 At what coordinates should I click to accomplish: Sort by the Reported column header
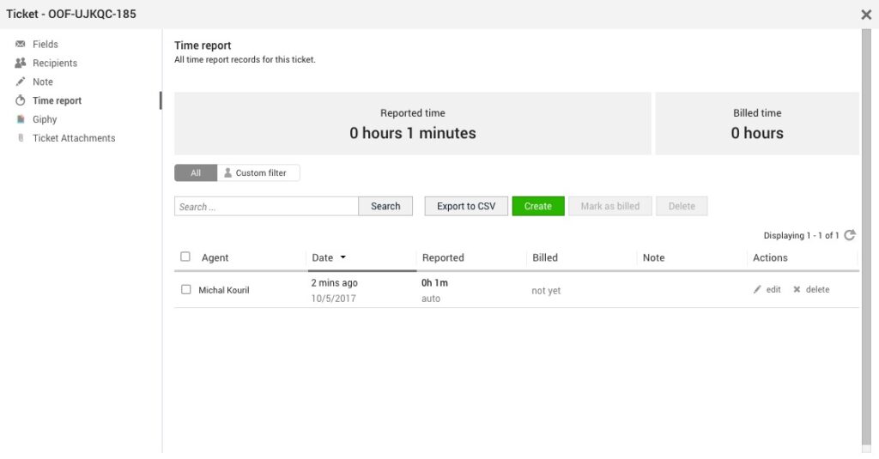pyautogui.click(x=443, y=257)
